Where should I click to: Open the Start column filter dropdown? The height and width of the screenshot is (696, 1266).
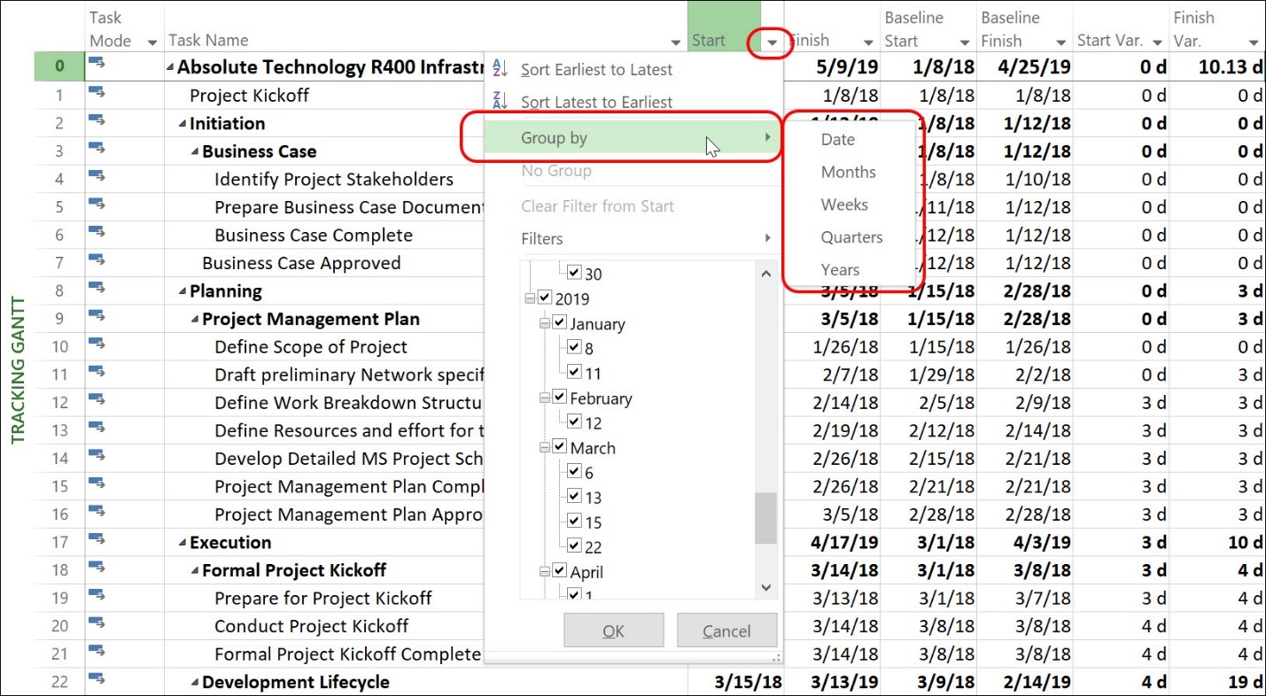click(x=773, y=42)
